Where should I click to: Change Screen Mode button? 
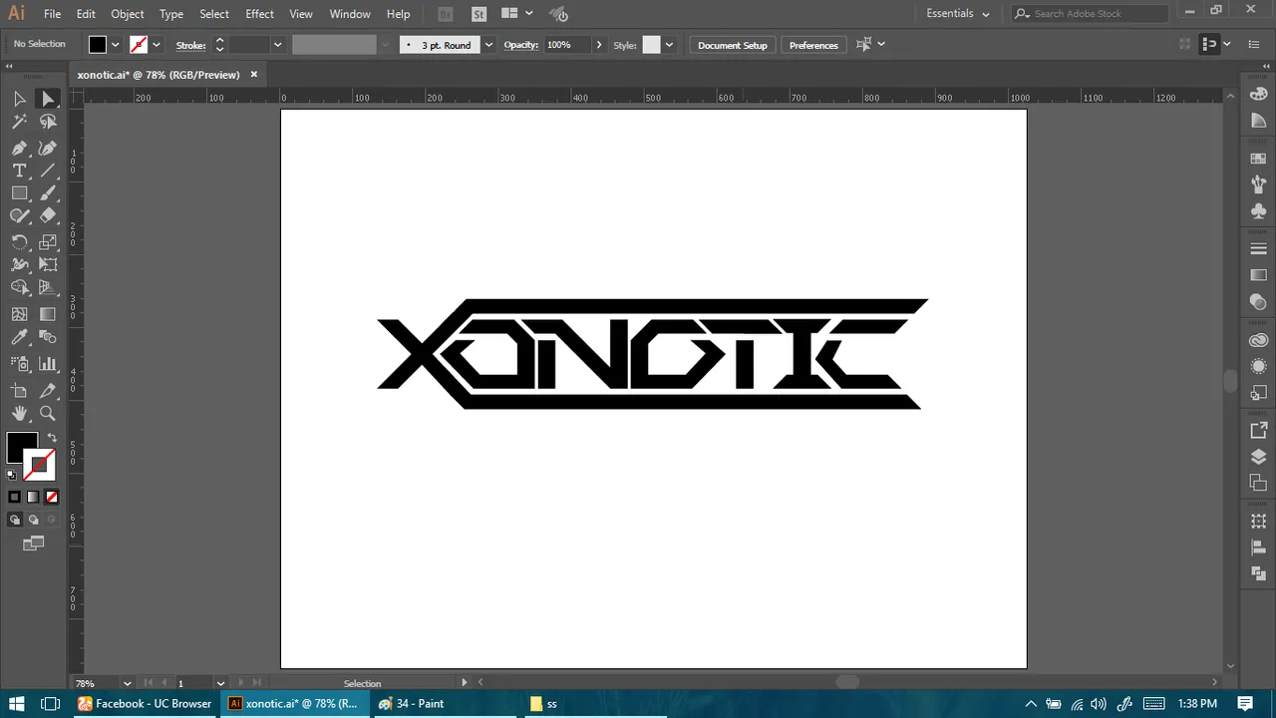click(x=34, y=543)
